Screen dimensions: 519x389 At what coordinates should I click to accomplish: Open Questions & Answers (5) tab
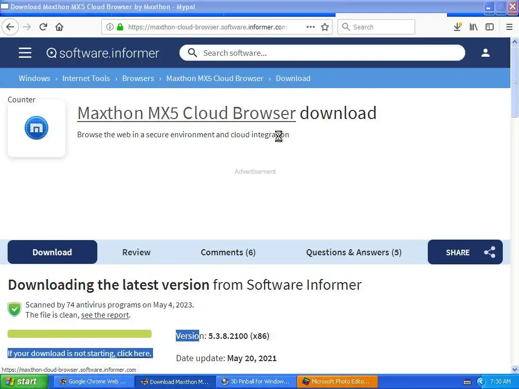tap(353, 252)
